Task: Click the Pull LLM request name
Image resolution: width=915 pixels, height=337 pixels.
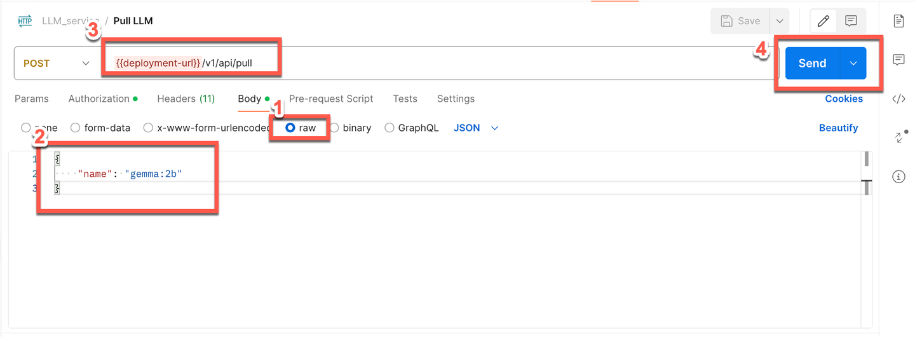Action: [133, 21]
